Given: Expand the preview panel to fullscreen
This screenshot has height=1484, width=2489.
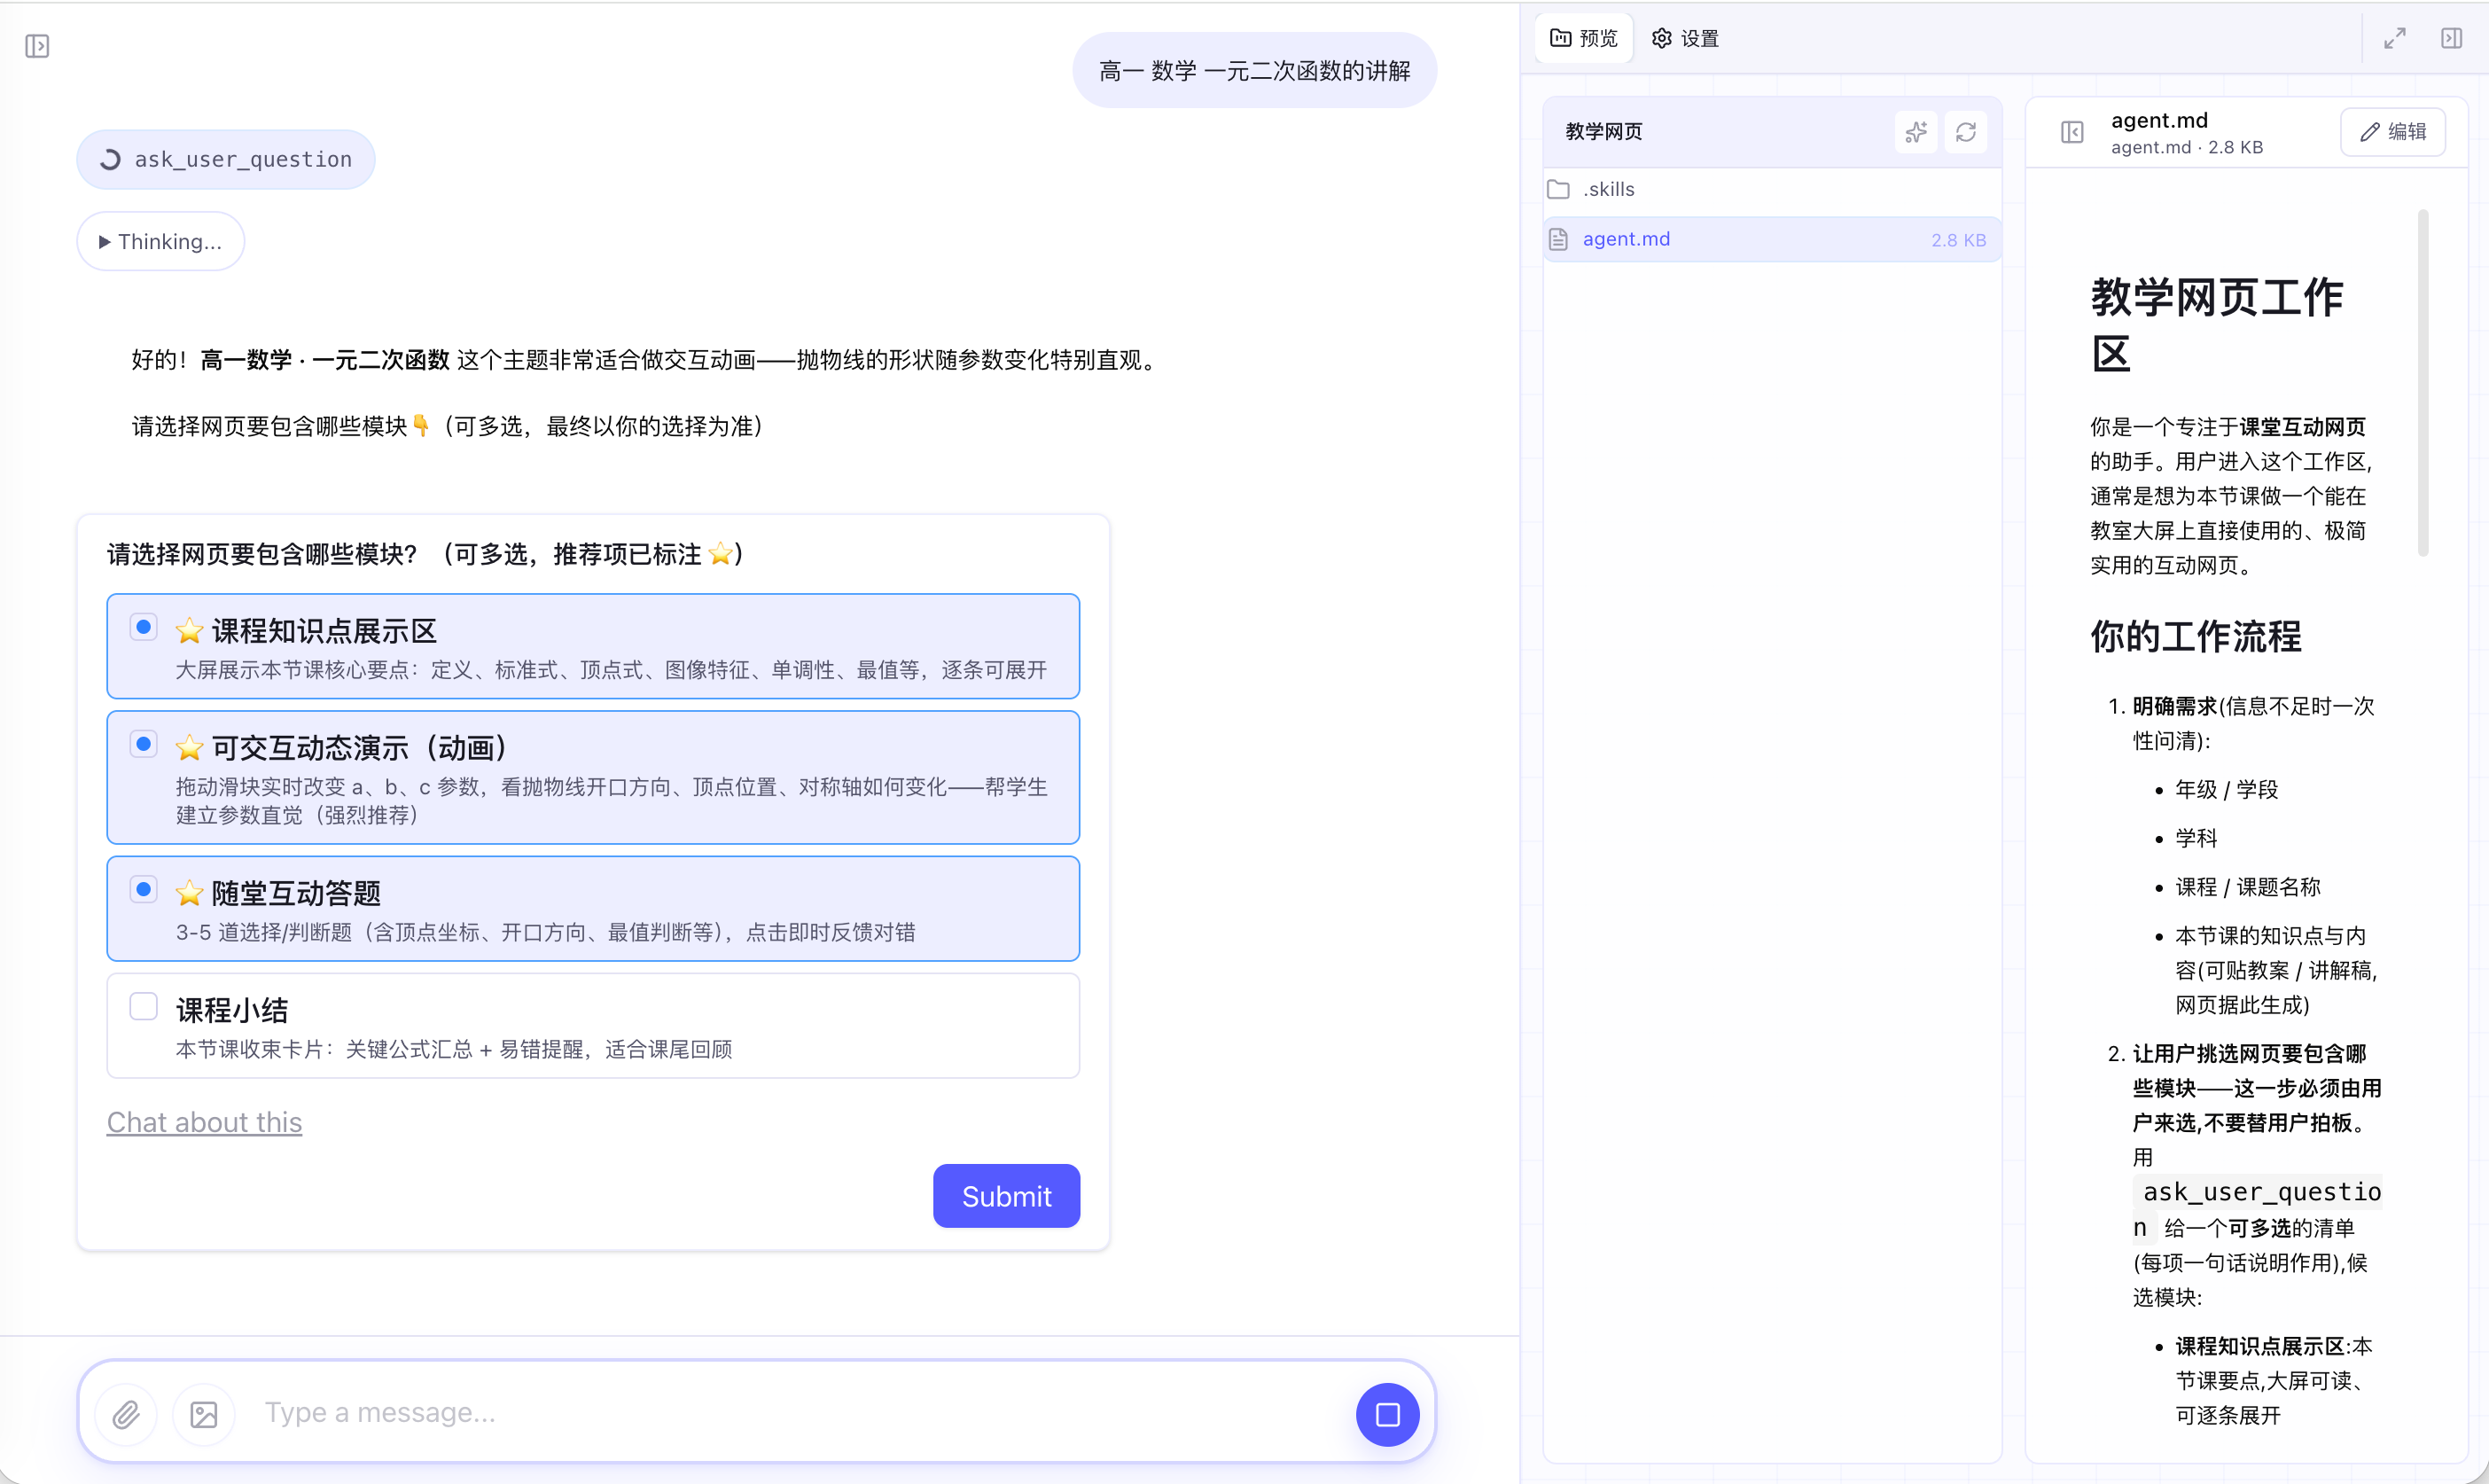Looking at the screenshot, I should tap(2394, 38).
